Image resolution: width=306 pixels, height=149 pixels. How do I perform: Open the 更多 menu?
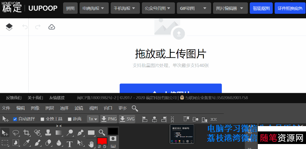click(x=123, y=108)
